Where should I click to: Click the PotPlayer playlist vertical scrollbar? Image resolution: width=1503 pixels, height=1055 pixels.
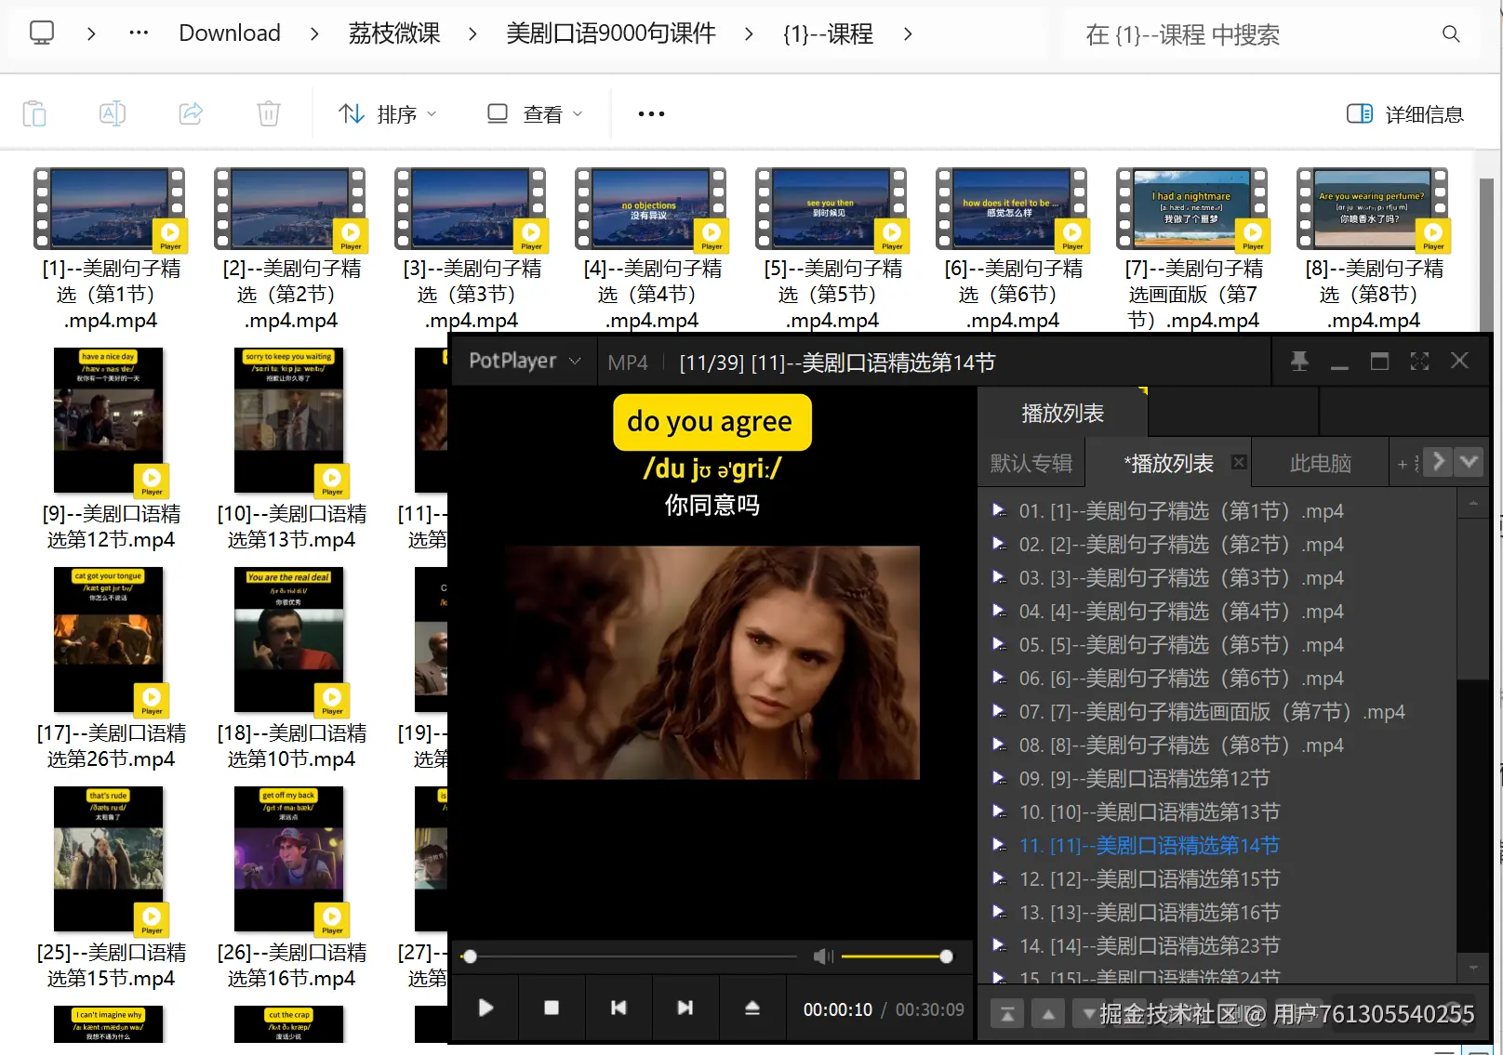point(1473,598)
